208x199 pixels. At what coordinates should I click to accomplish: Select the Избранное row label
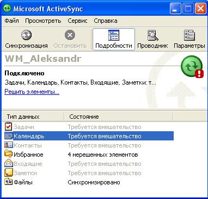(x=28, y=155)
